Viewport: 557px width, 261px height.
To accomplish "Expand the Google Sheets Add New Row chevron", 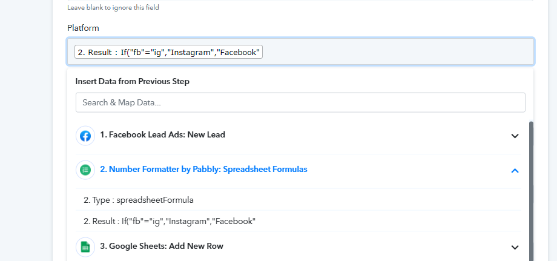I will [515, 247].
